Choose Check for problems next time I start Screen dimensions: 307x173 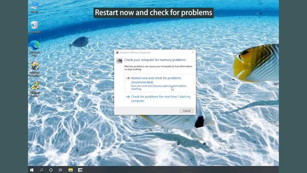[x=159, y=99]
